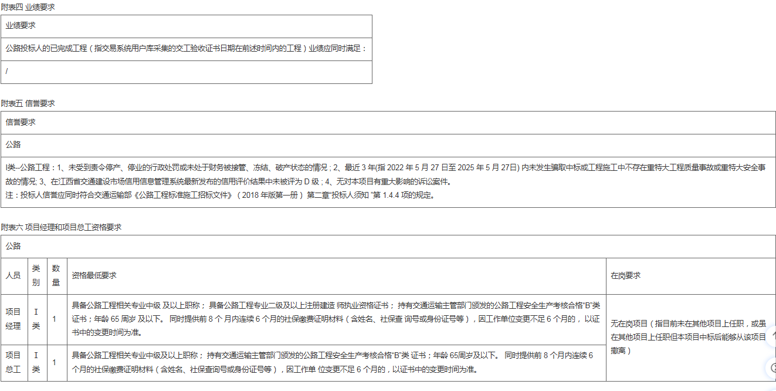Click the quantity '1' in 项目总工 row
Screen dimensions: 776x391
coord(57,363)
